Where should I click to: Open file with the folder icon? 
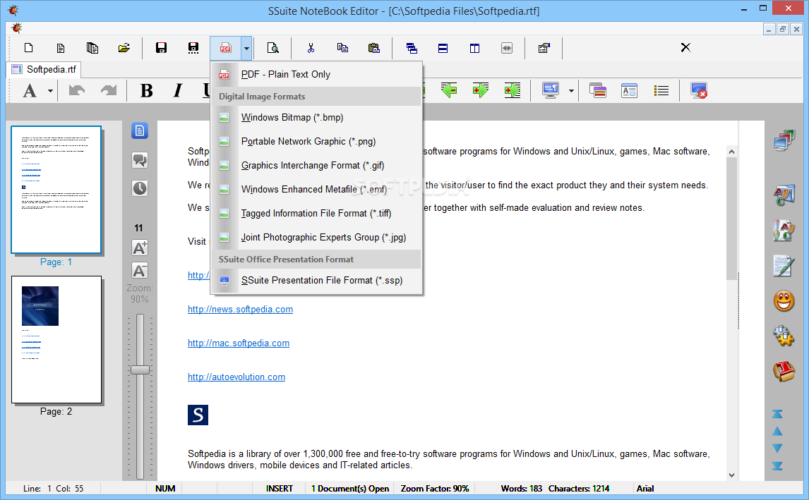[x=124, y=48]
